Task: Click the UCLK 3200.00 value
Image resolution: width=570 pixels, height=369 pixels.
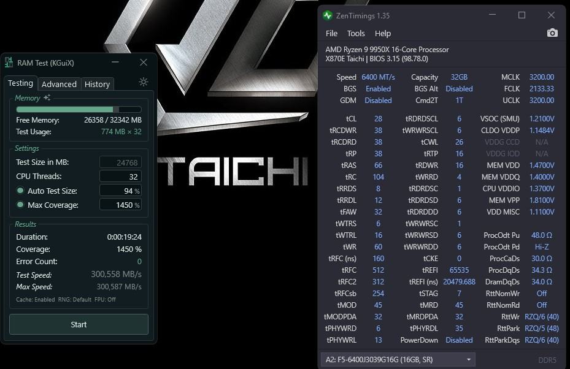Action: pyautogui.click(x=542, y=101)
